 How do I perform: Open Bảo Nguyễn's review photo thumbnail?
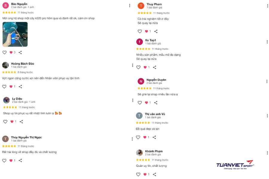pos(15,34)
